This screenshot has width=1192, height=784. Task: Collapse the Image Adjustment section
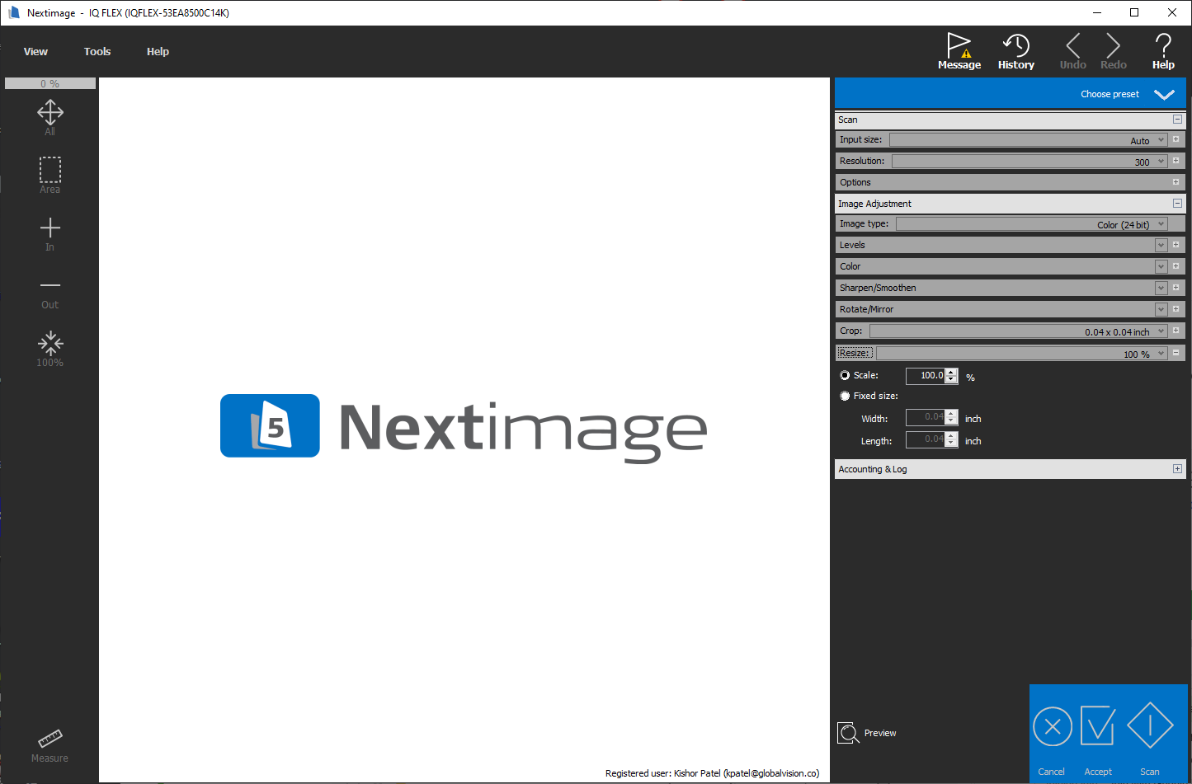coord(1177,203)
